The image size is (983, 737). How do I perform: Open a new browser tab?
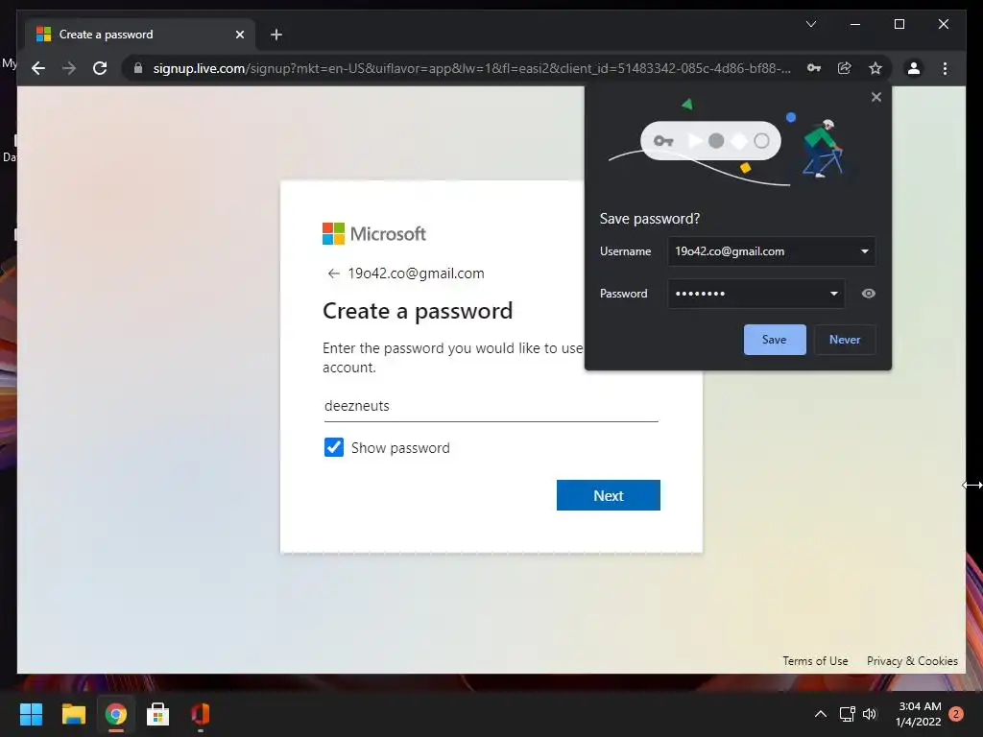pyautogui.click(x=276, y=35)
